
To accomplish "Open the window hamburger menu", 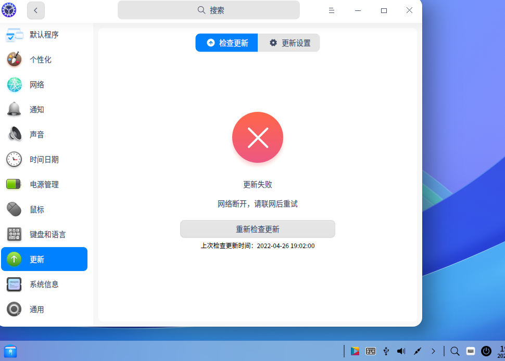I will [332, 10].
